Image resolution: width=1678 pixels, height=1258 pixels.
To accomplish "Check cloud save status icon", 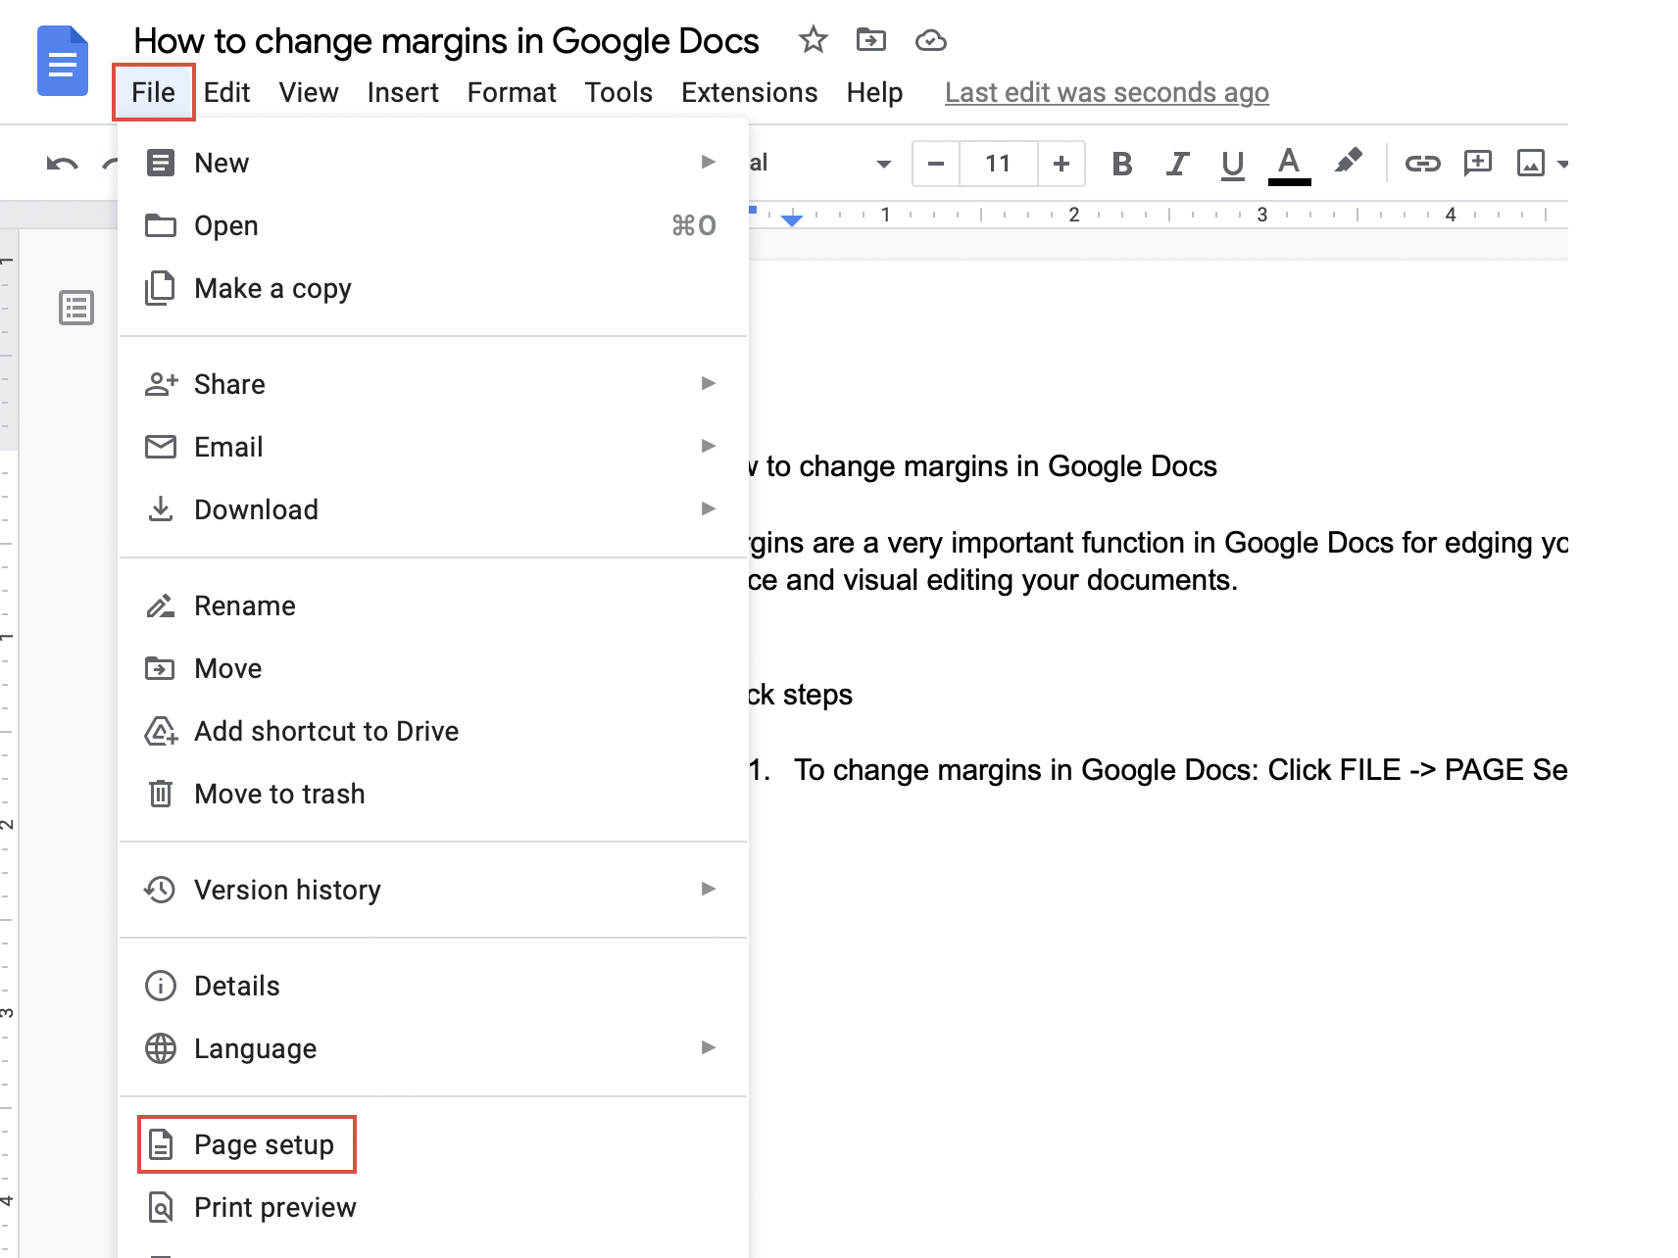I will (x=930, y=40).
